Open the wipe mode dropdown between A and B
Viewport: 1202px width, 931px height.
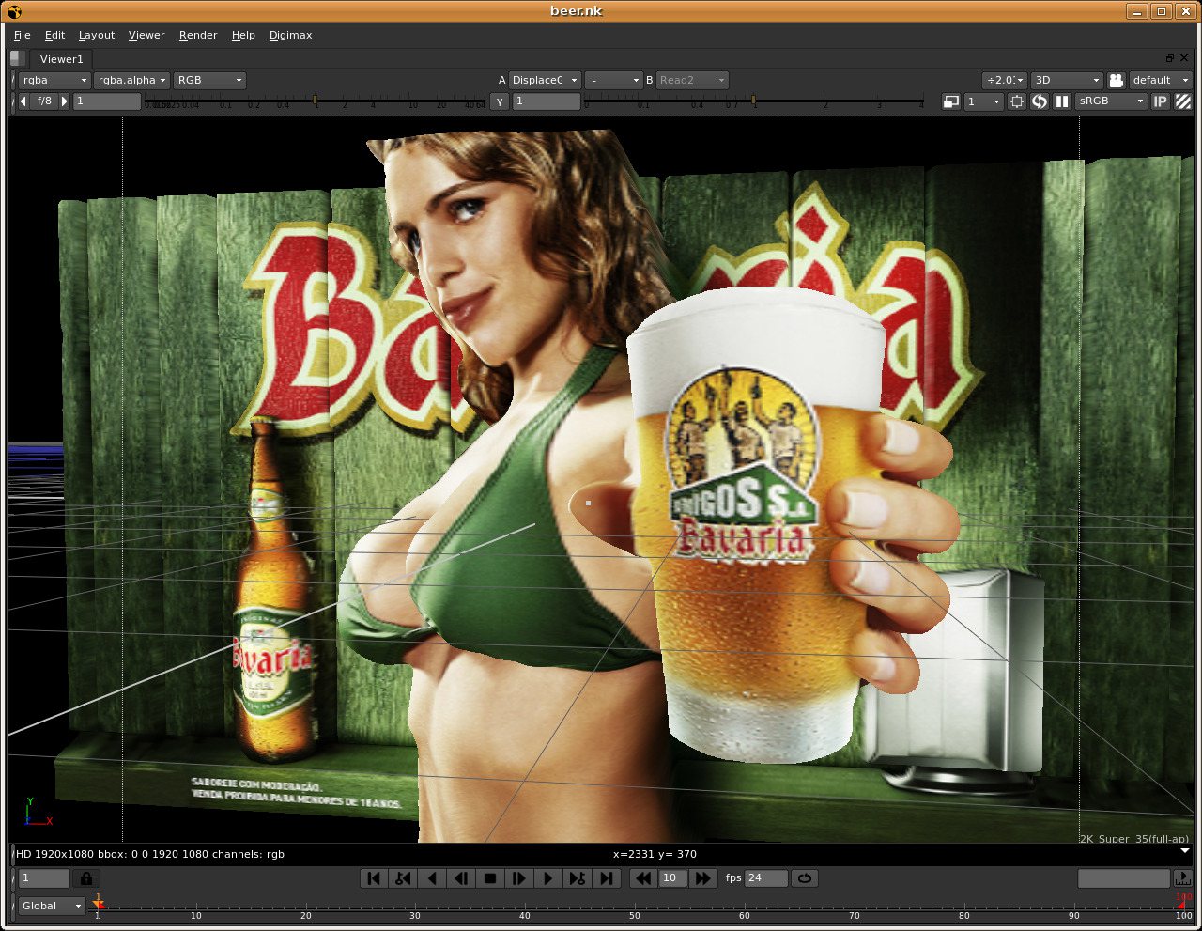pyautogui.click(x=613, y=80)
